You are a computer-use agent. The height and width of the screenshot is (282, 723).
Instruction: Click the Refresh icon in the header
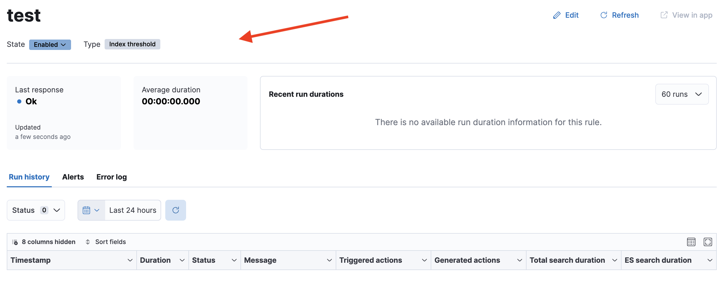pyautogui.click(x=604, y=15)
